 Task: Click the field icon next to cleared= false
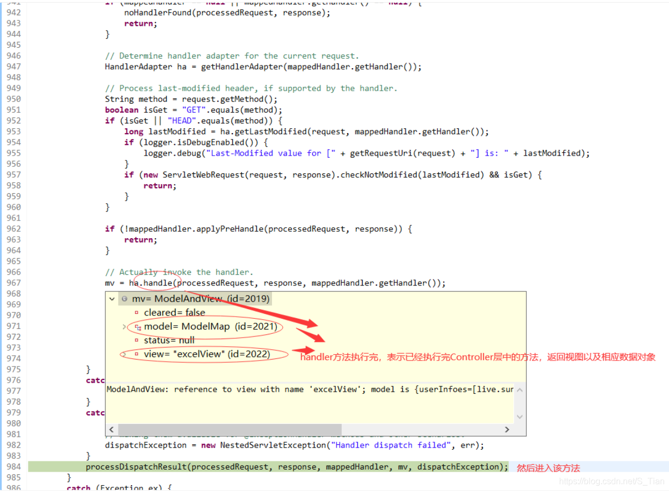(x=136, y=312)
